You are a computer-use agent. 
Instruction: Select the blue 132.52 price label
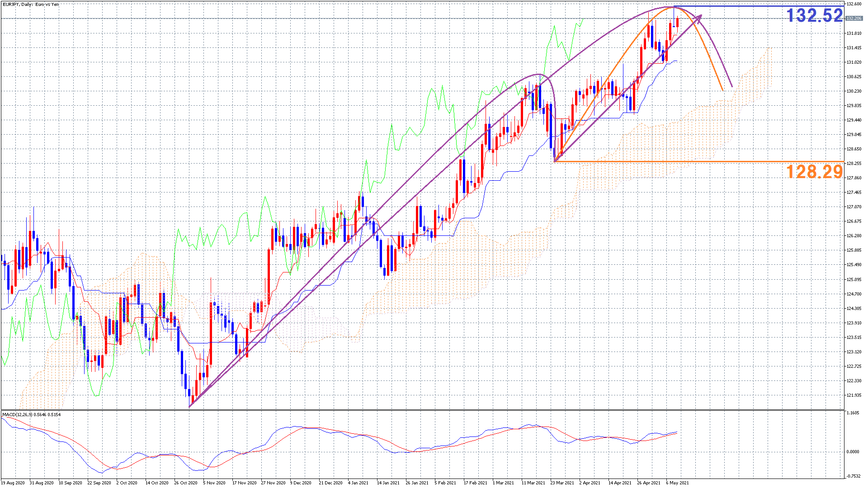click(x=814, y=16)
